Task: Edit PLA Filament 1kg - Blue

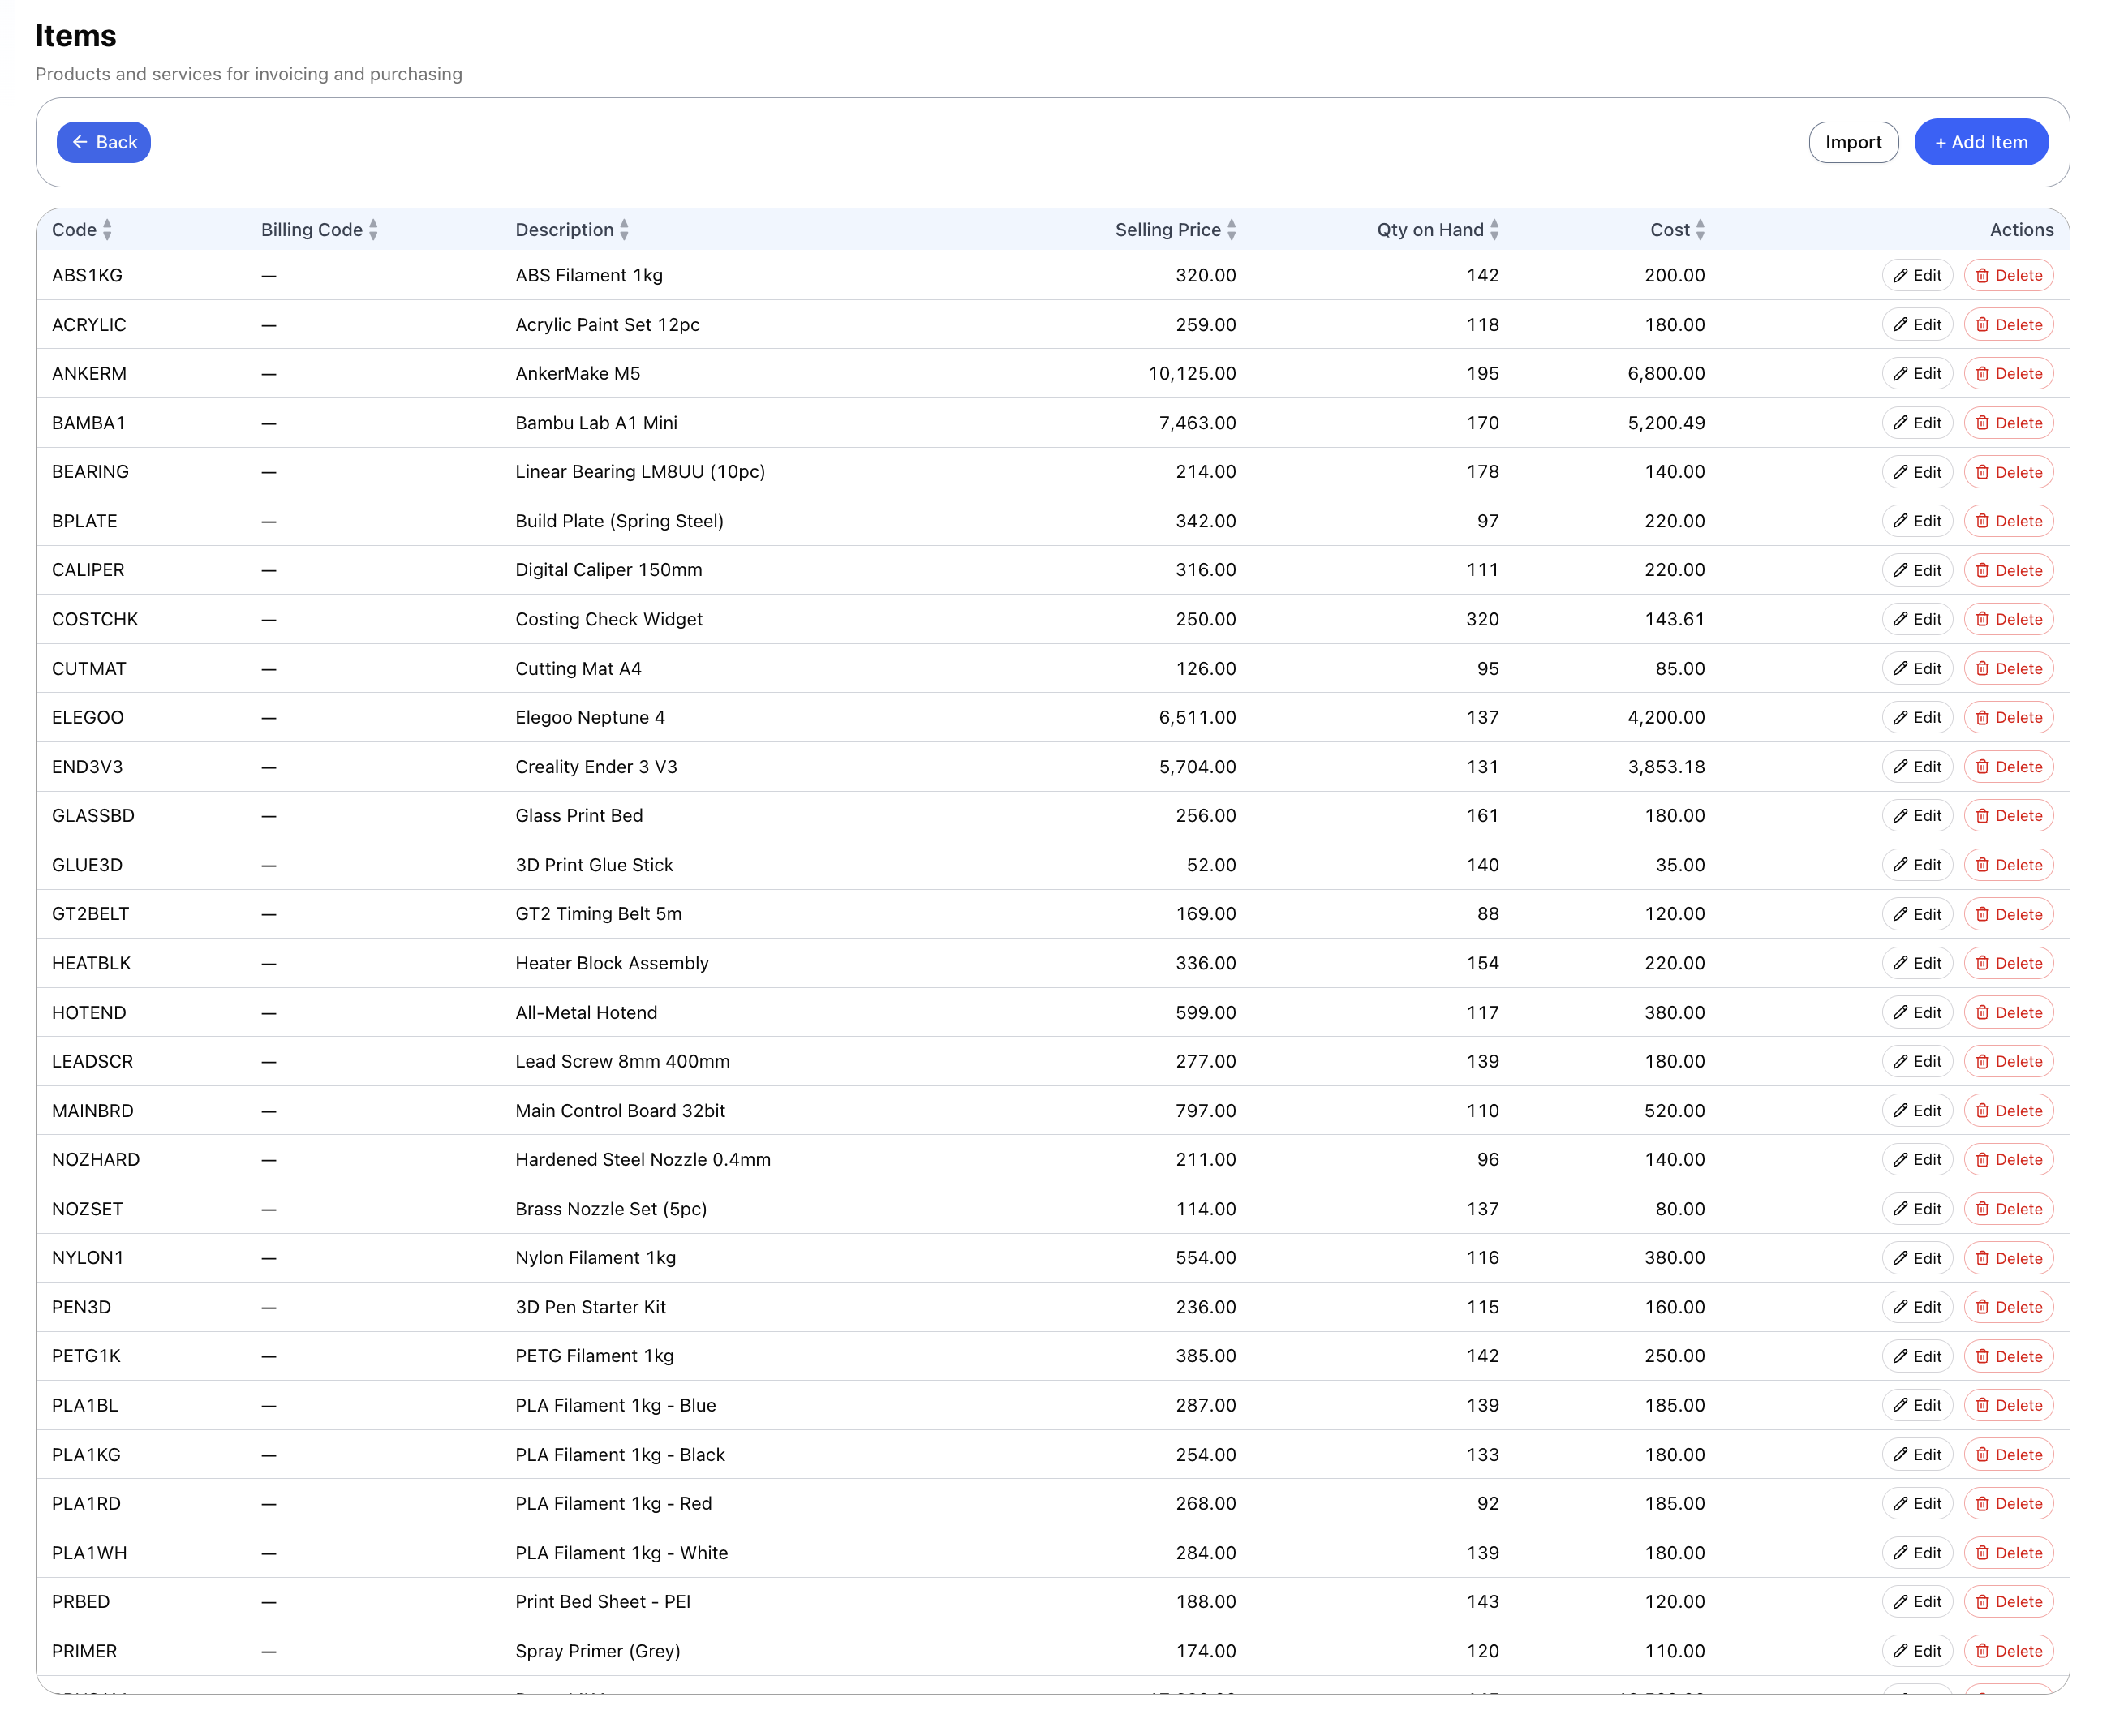Action: click(1916, 1405)
